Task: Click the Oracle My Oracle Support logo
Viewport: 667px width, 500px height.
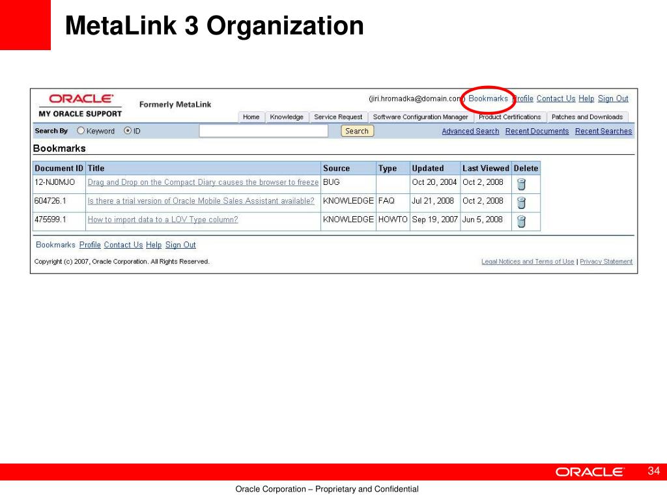Action: click(80, 106)
